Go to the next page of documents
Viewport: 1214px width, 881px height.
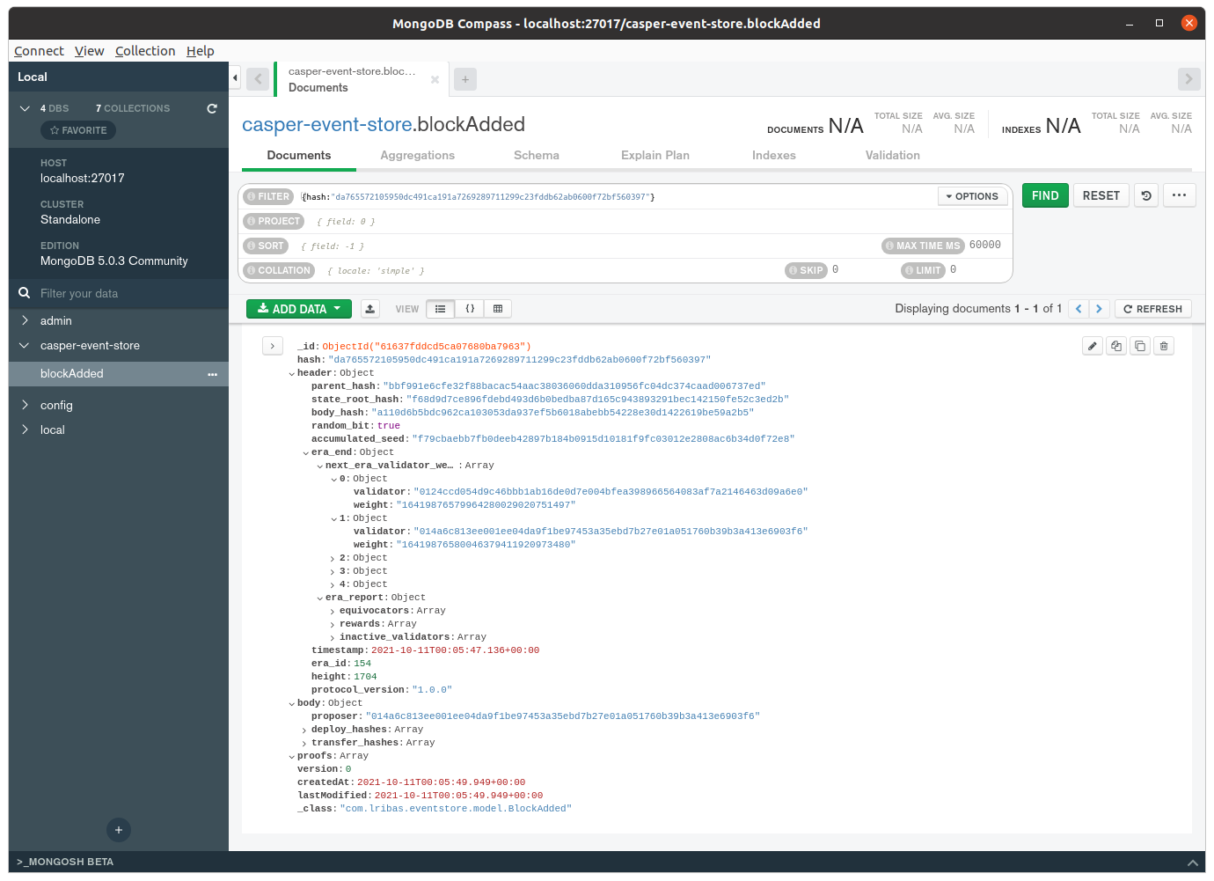tap(1099, 309)
